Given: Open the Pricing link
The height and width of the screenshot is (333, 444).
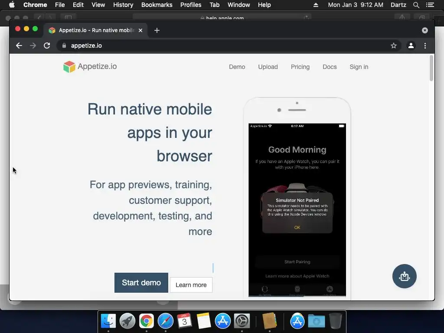Looking at the screenshot, I should [x=300, y=67].
